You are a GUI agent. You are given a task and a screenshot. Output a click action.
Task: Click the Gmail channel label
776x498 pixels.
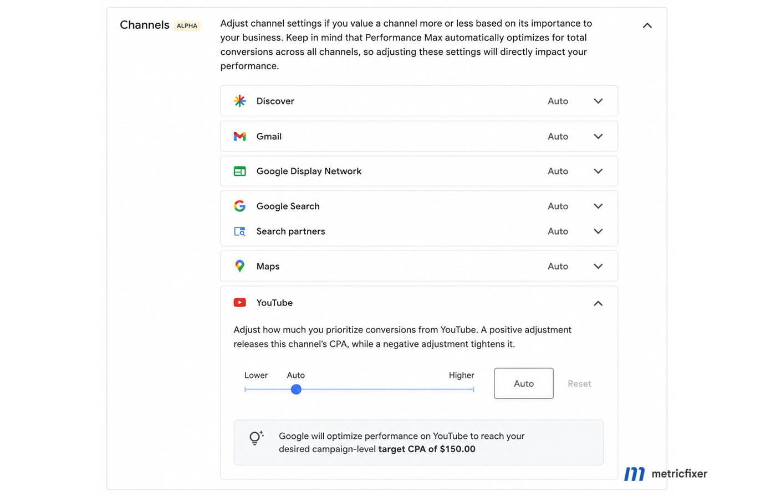(x=269, y=137)
